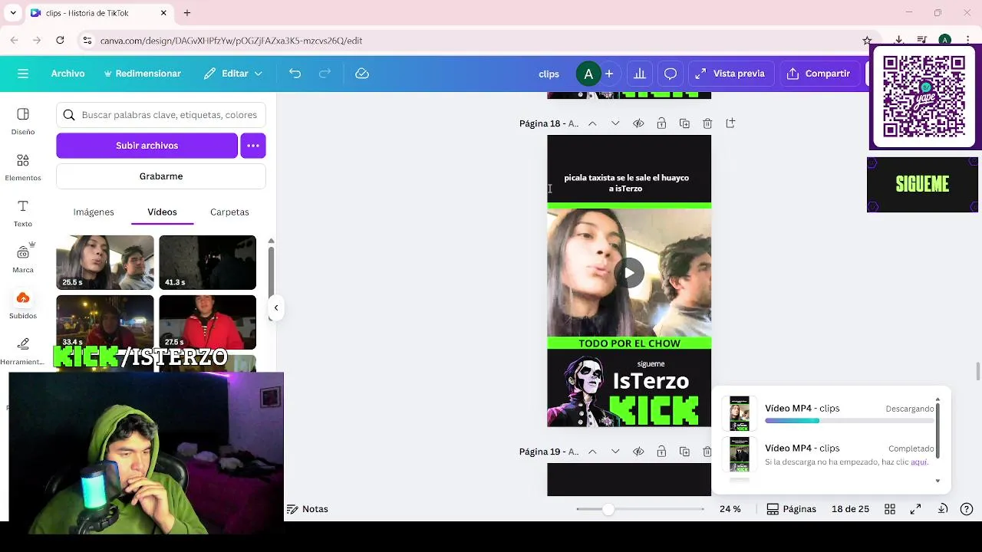Open the help question mark icon
Viewport: 982px width, 552px height.
click(967, 509)
